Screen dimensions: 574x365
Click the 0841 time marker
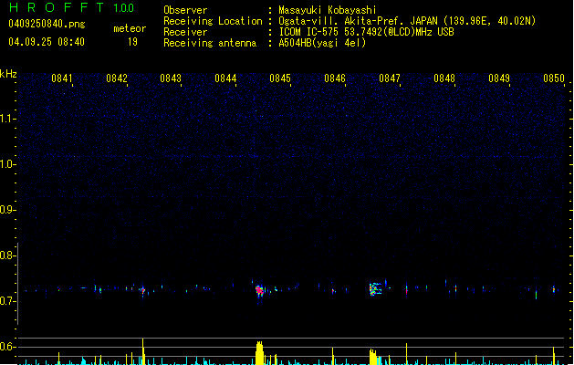(61, 78)
